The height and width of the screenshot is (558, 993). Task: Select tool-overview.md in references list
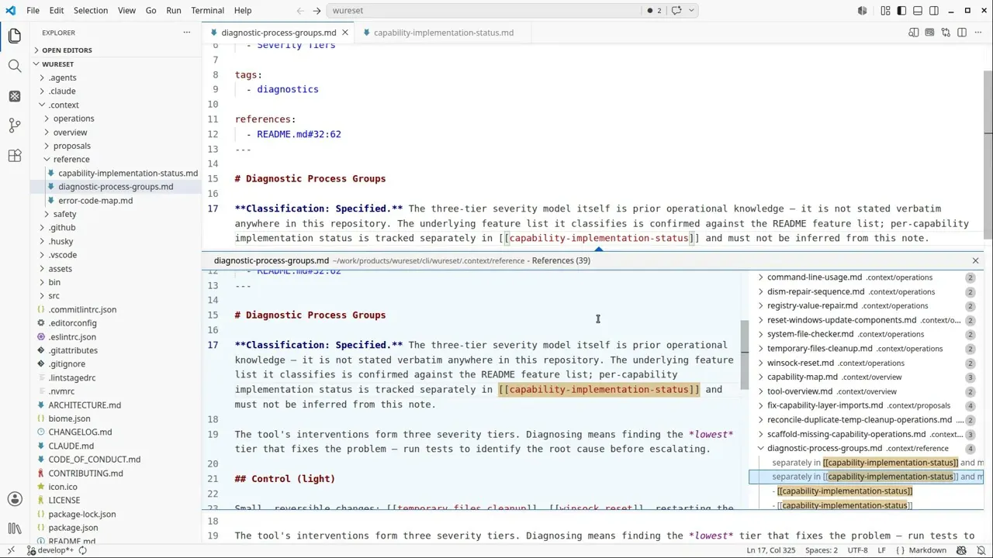click(x=866, y=391)
